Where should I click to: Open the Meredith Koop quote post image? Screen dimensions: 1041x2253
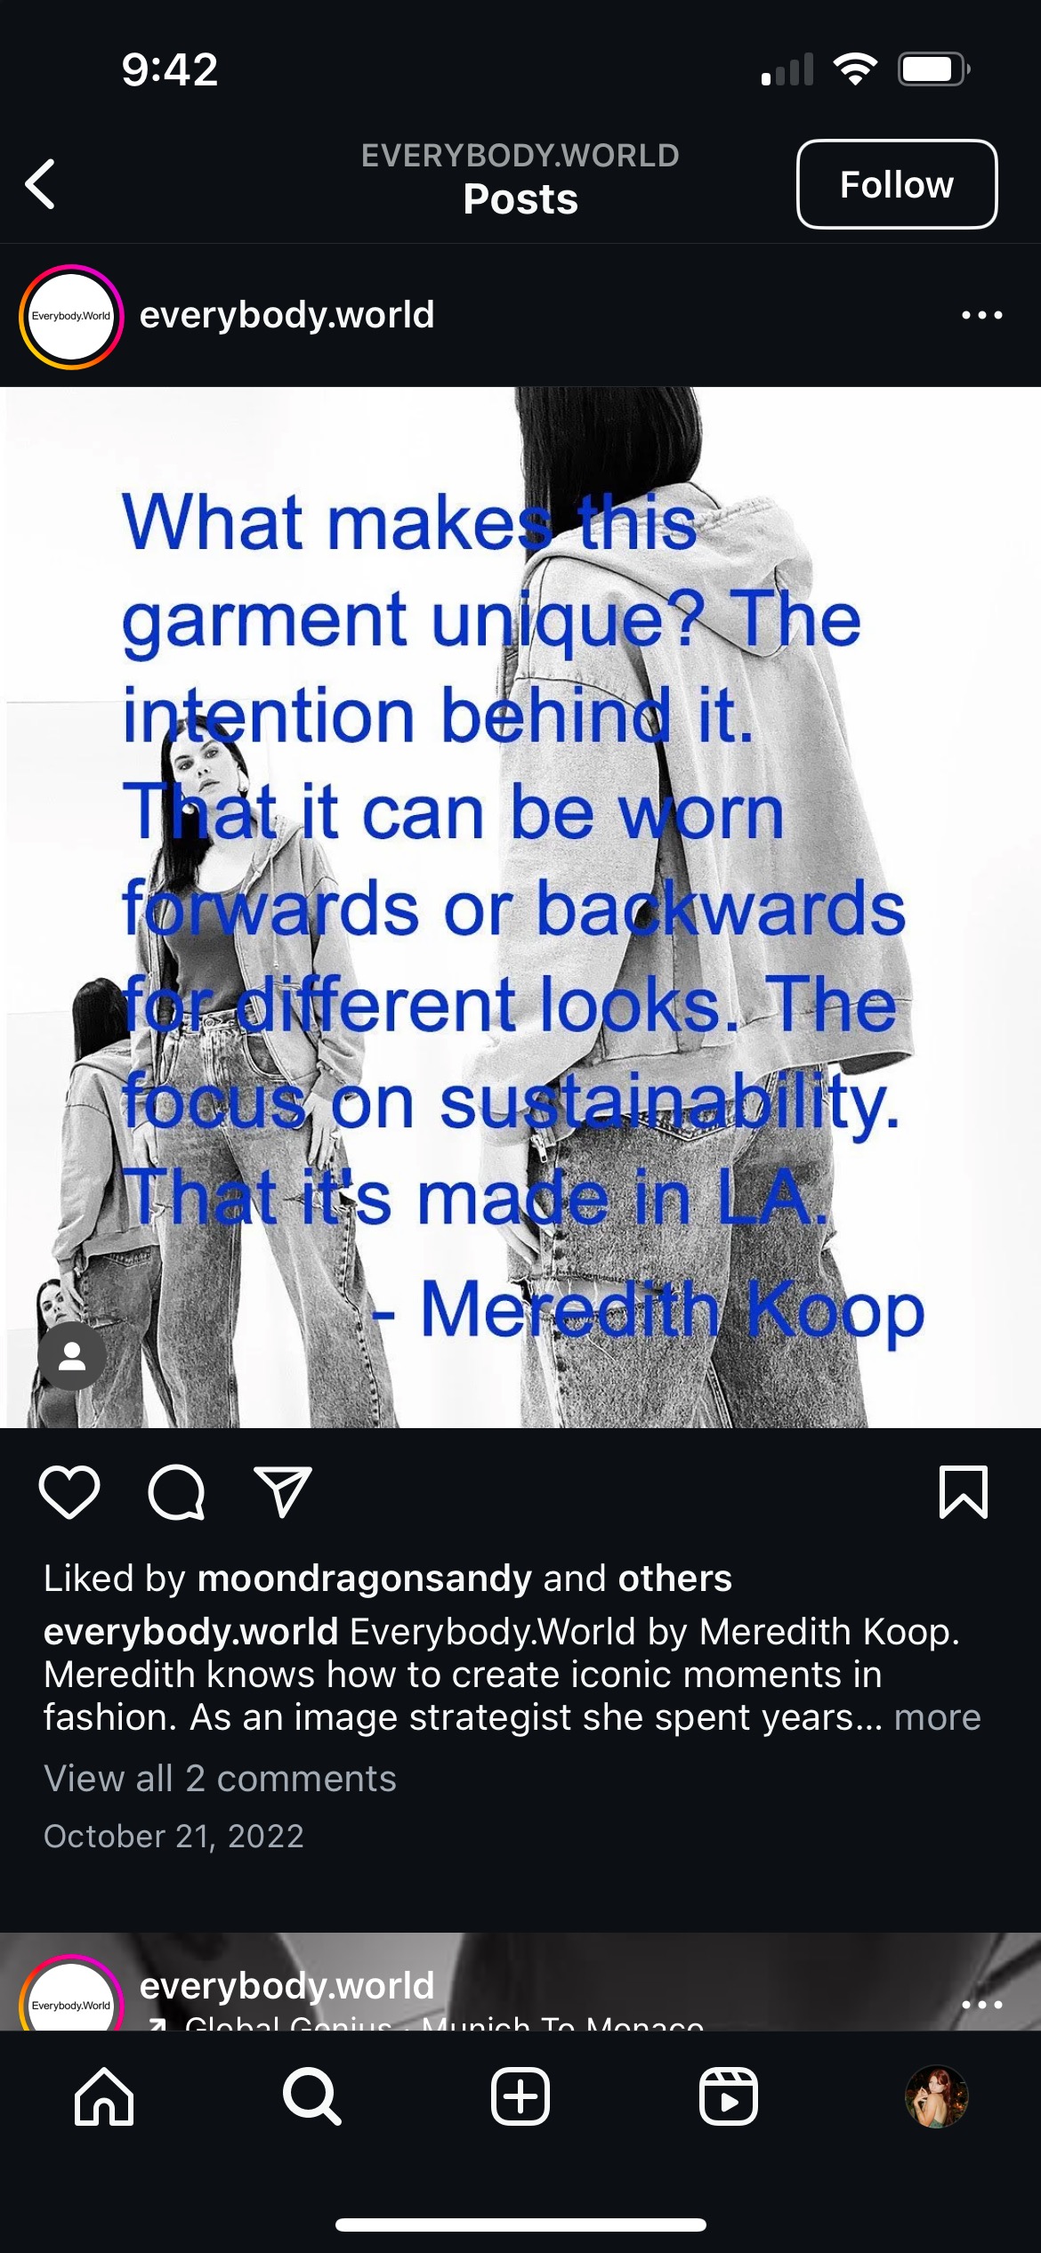520,907
